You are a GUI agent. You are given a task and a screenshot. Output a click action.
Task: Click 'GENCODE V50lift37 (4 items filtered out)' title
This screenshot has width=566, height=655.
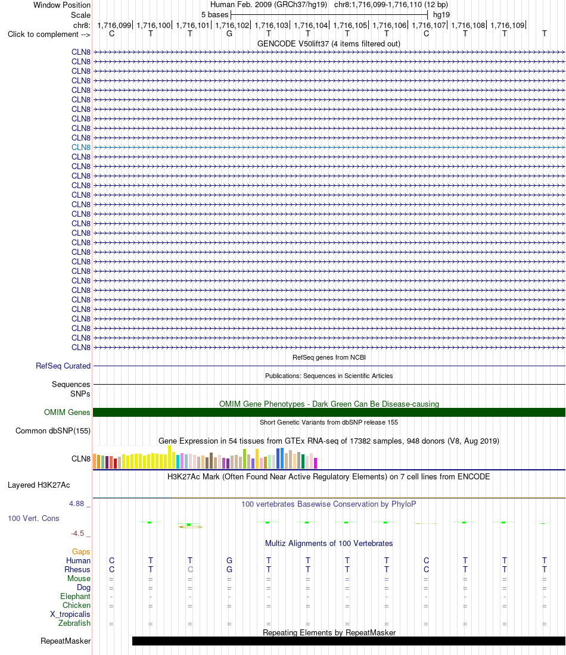328,44
